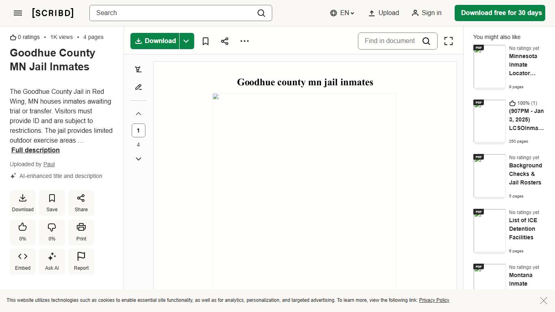
Task: Click the search magnifier in the search bar
Action: coord(261,13)
